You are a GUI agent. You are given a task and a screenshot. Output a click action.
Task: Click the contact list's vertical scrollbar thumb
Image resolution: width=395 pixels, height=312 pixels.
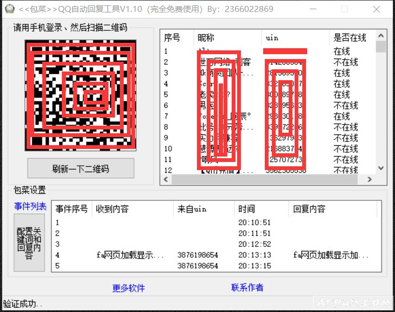[x=381, y=47]
